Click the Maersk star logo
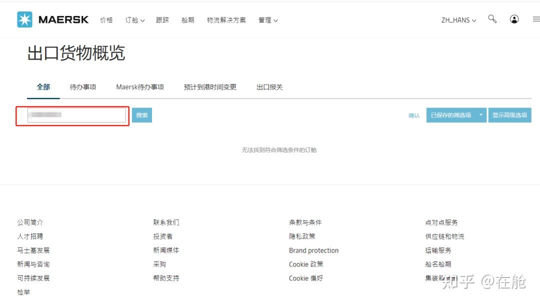The image size is (540, 304). pos(25,19)
